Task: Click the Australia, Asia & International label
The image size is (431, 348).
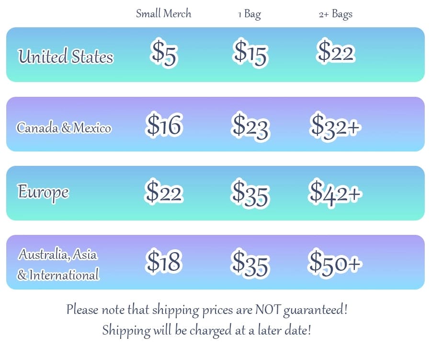Action: click(x=58, y=264)
